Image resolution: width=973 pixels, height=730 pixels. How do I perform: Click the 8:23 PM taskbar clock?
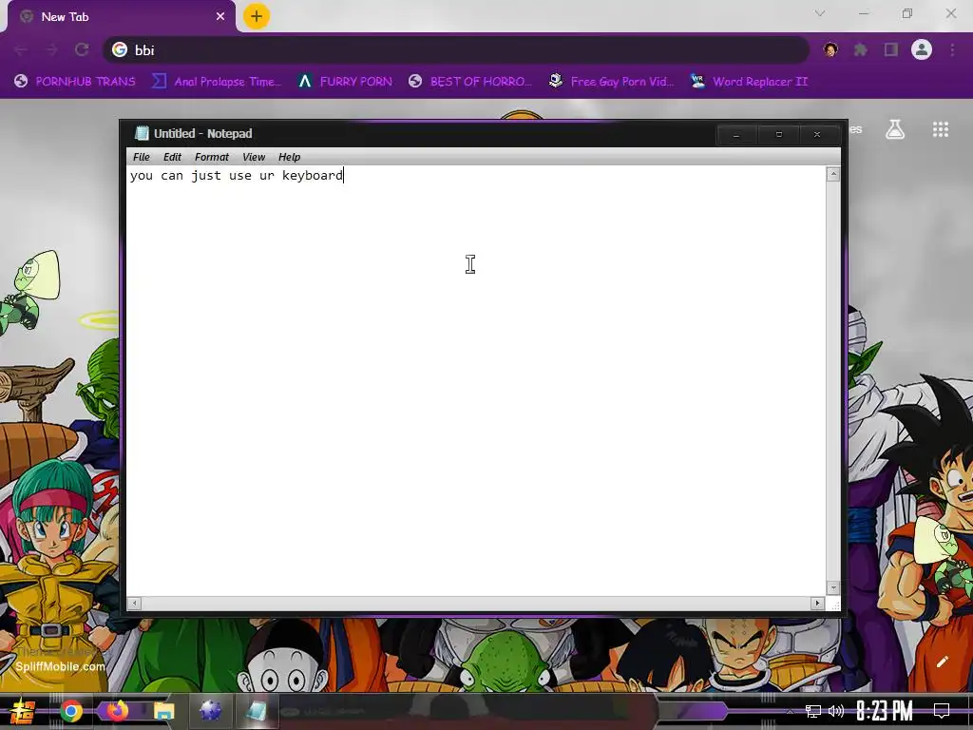click(x=885, y=711)
